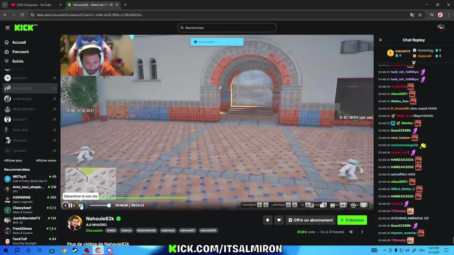Open Steam from the taskbar

[x=75, y=250]
